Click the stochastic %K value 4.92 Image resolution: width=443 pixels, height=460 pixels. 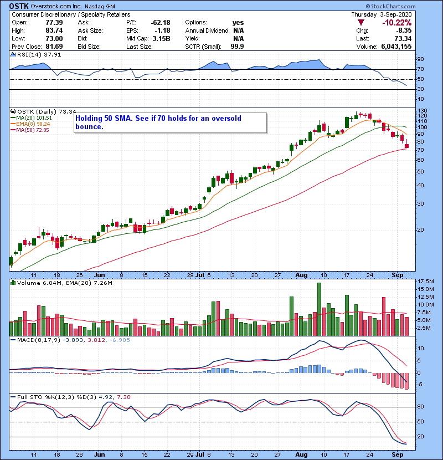(106, 397)
